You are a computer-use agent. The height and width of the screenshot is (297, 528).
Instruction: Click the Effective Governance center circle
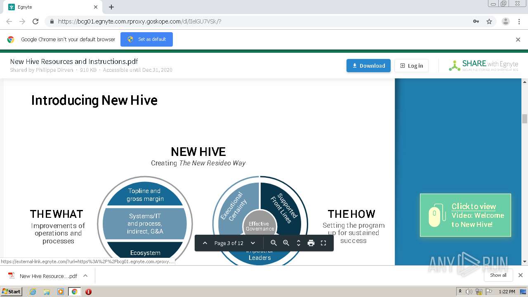259,226
